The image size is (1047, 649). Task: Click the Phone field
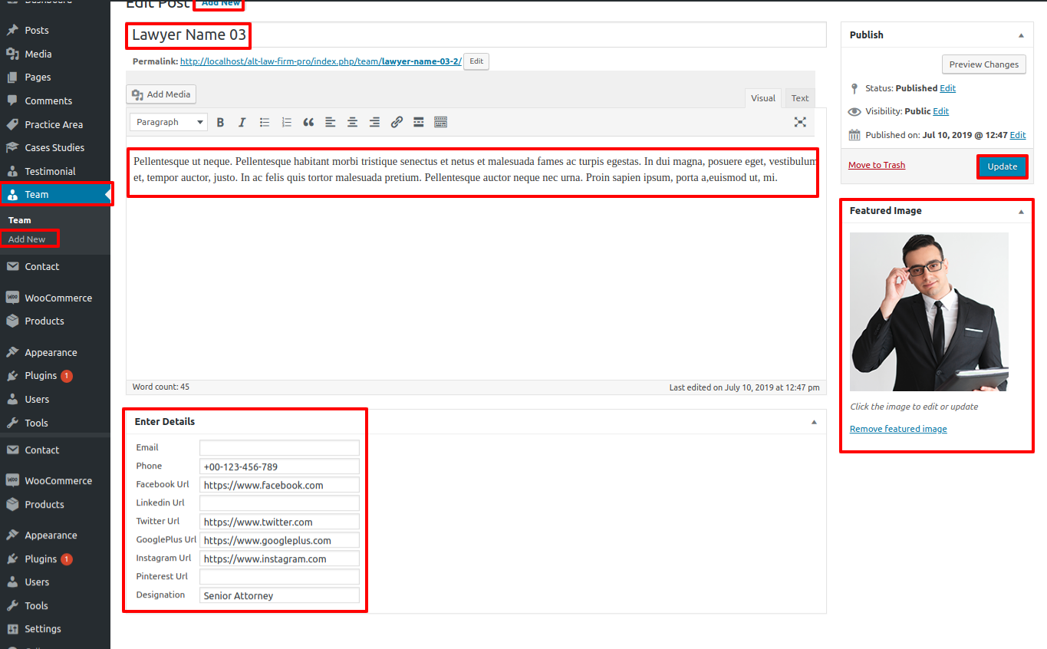point(279,466)
